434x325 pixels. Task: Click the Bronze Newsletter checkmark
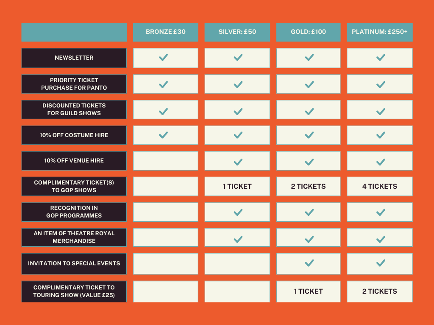click(163, 58)
